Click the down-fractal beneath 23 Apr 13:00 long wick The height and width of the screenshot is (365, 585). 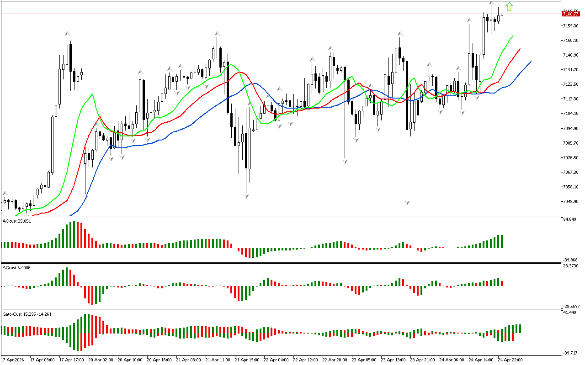tap(407, 202)
